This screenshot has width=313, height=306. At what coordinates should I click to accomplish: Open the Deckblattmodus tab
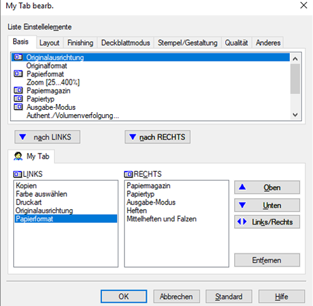(126, 43)
